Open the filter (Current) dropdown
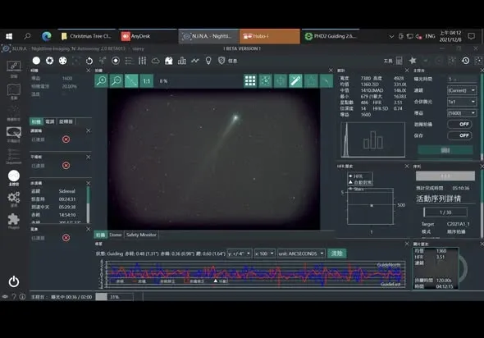This screenshot has height=338, width=484. click(x=462, y=90)
